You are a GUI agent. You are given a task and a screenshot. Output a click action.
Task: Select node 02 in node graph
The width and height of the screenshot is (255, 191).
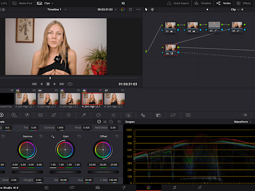coord(193,27)
